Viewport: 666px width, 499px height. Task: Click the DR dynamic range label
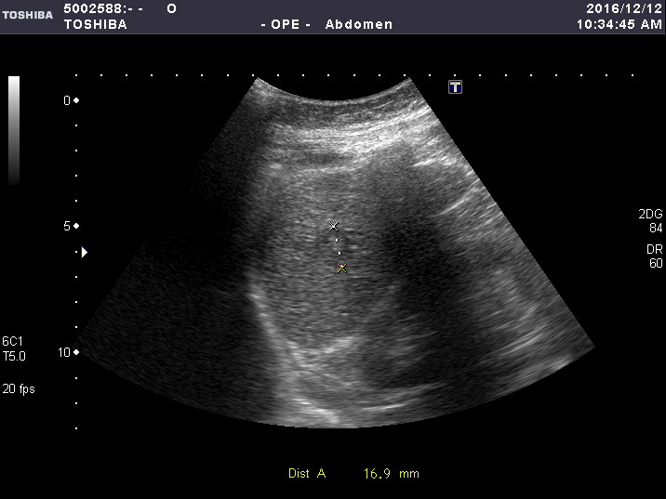tap(655, 249)
